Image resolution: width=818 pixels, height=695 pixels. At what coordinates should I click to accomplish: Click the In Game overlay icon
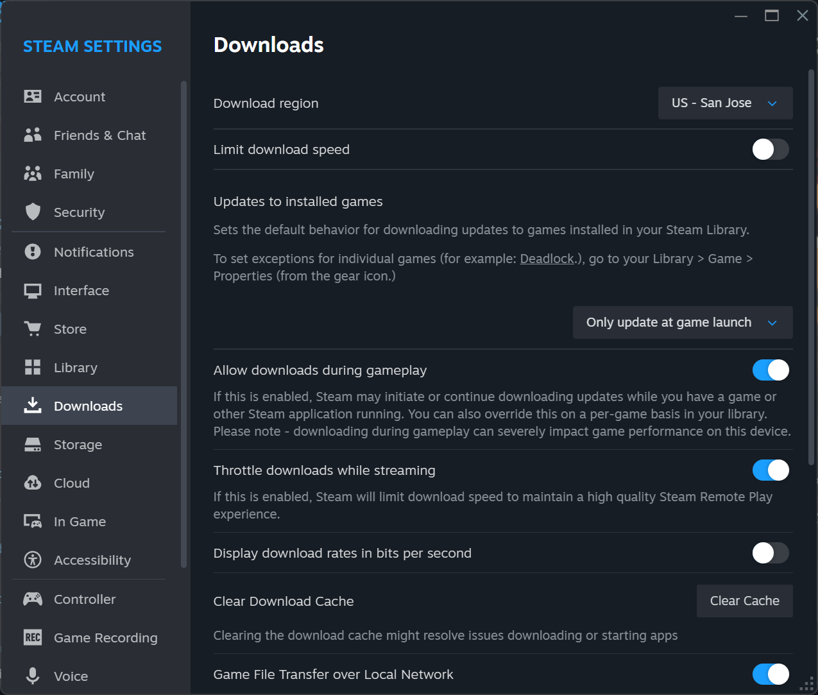(x=33, y=522)
